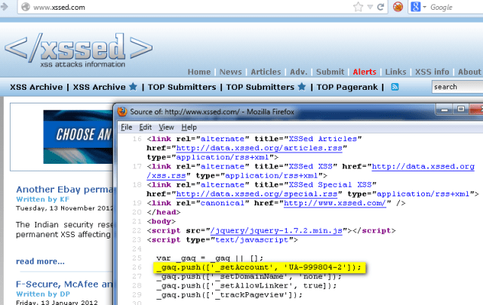Click the _setAllowLinker source line
Viewport: 483px width, 305px height.
[x=247, y=286]
